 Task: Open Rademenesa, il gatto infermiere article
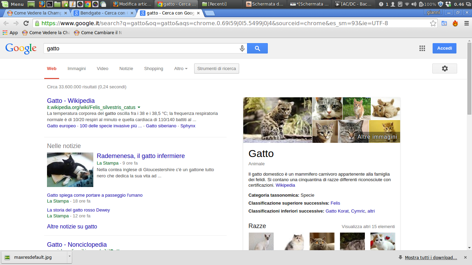click(141, 156)
